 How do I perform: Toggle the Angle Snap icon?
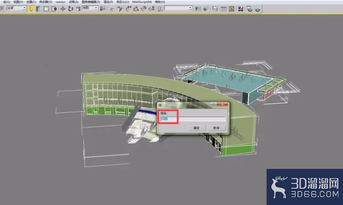click(x=136, y=9)
